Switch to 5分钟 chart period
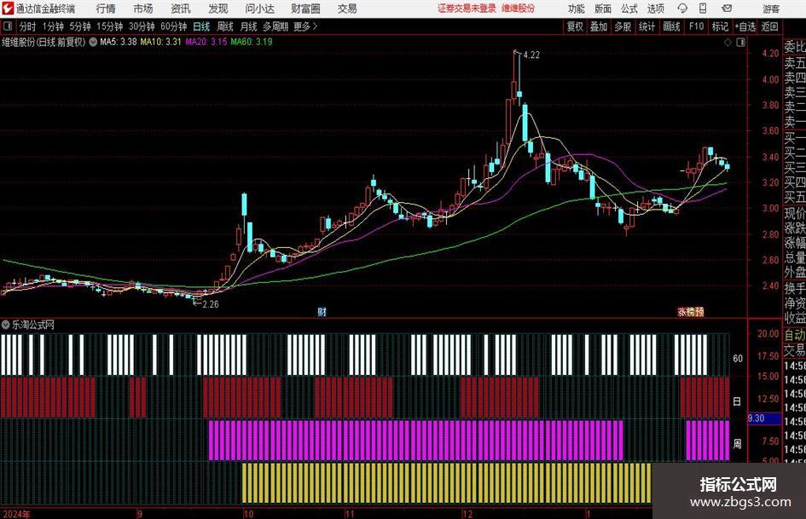The image size is (806, 519). [x=80, y=26]
